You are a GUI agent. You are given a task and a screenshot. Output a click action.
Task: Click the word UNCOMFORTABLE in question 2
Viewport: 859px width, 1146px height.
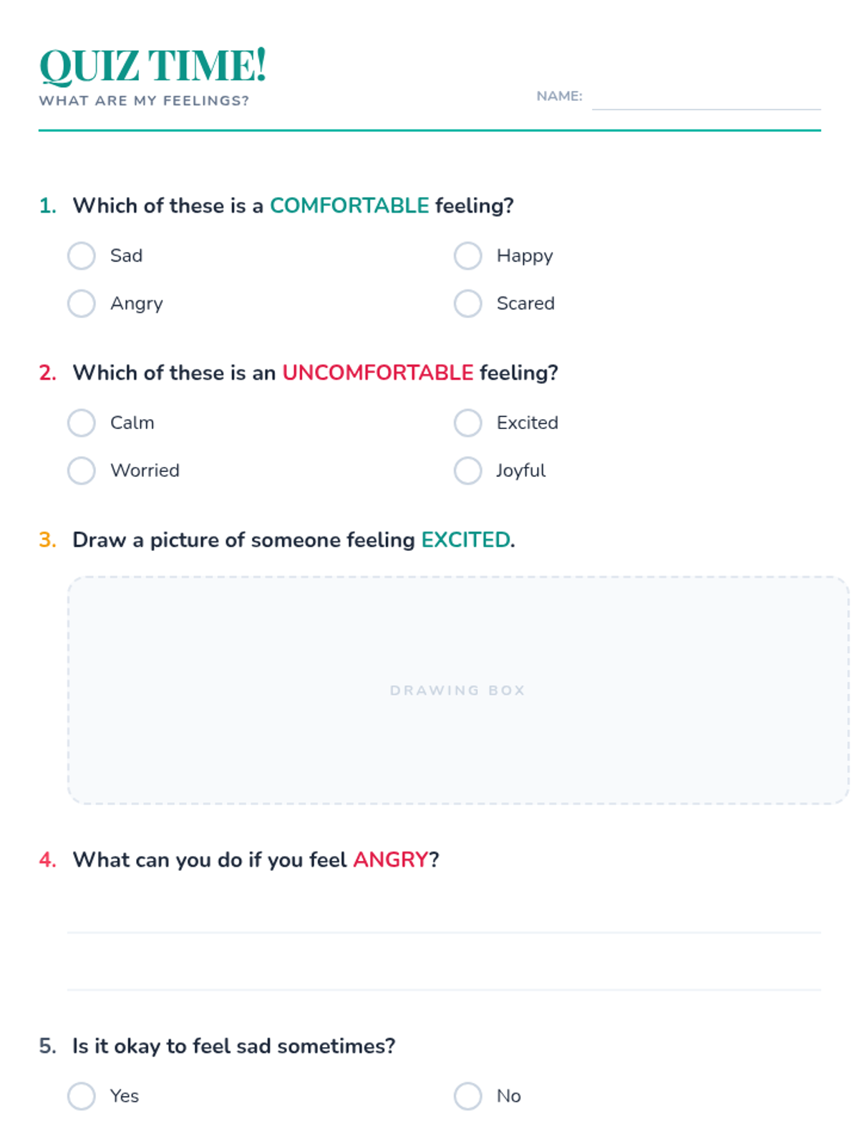pyautogui.click(x=378, y=372)
